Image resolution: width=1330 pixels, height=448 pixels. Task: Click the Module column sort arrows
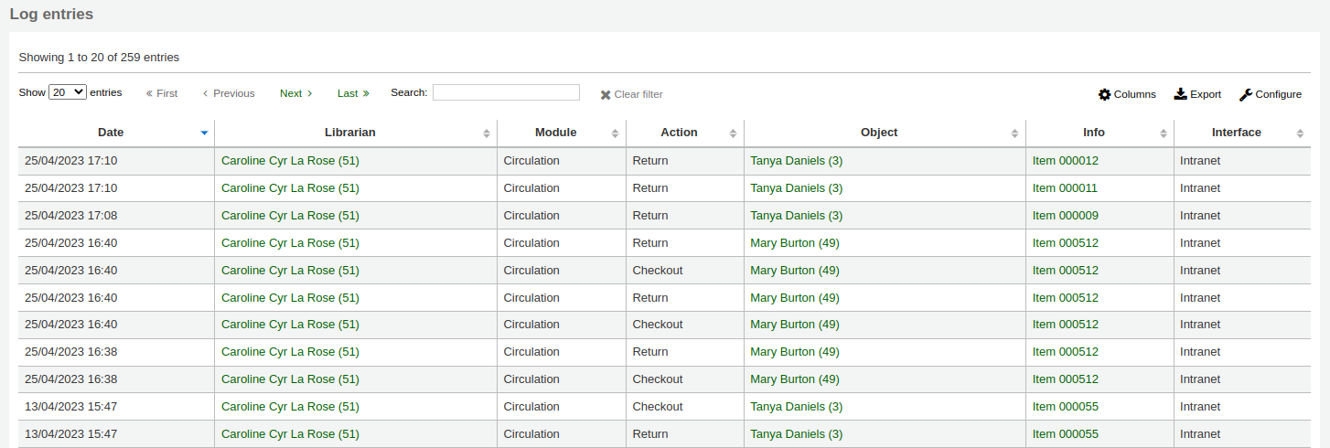point(615,133)
